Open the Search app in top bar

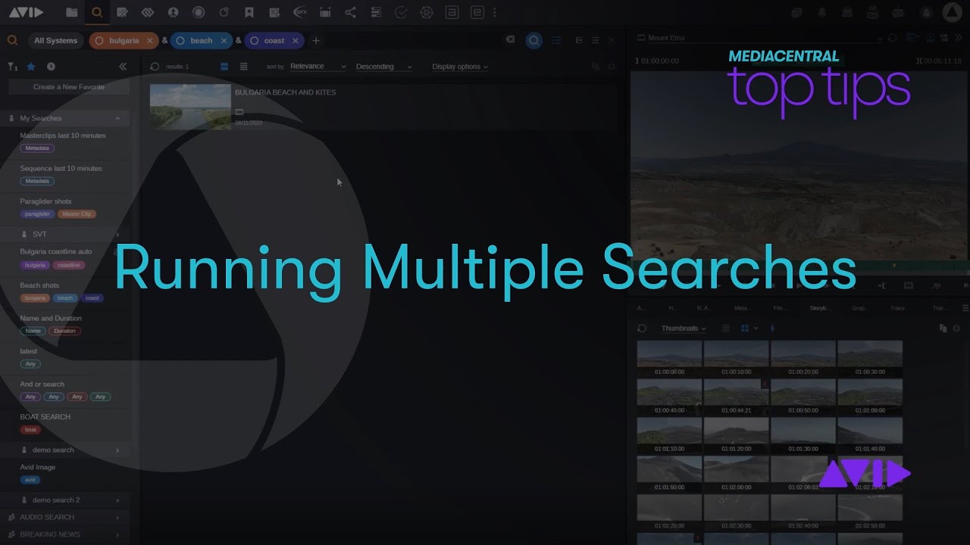[97, 12]
